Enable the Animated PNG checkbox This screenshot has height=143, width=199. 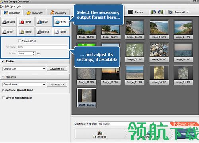(x=20, y=41)
